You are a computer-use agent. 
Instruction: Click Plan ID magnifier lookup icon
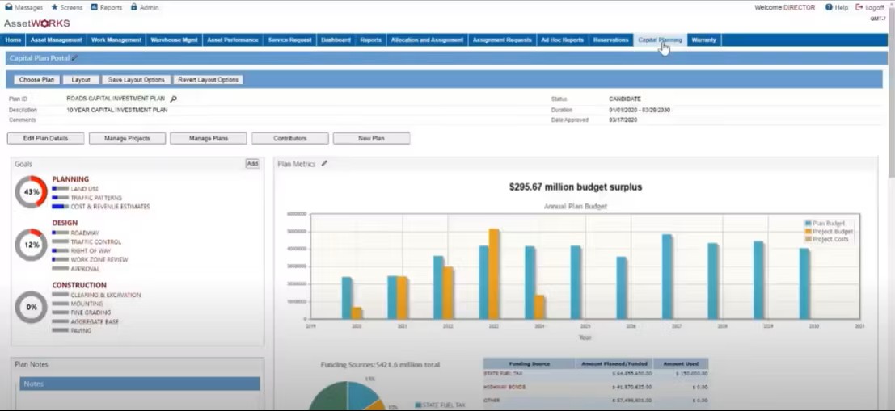(174, 99)
